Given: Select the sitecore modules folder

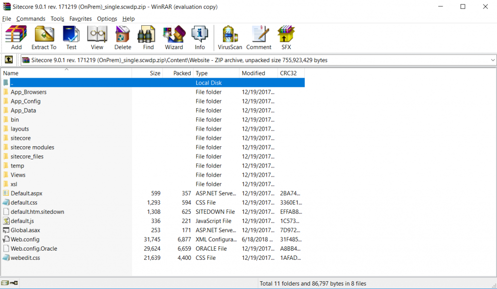Looking at the screenshot, I should pos(33,147).
